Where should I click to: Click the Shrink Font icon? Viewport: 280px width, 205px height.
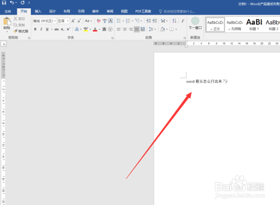click(x=79, y=21)
